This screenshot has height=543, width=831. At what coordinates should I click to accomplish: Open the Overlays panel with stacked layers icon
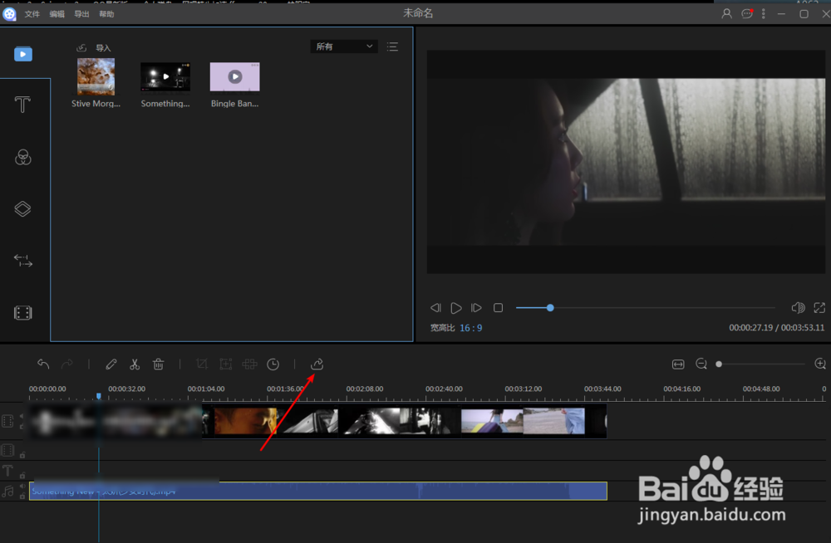click(22, 208)
